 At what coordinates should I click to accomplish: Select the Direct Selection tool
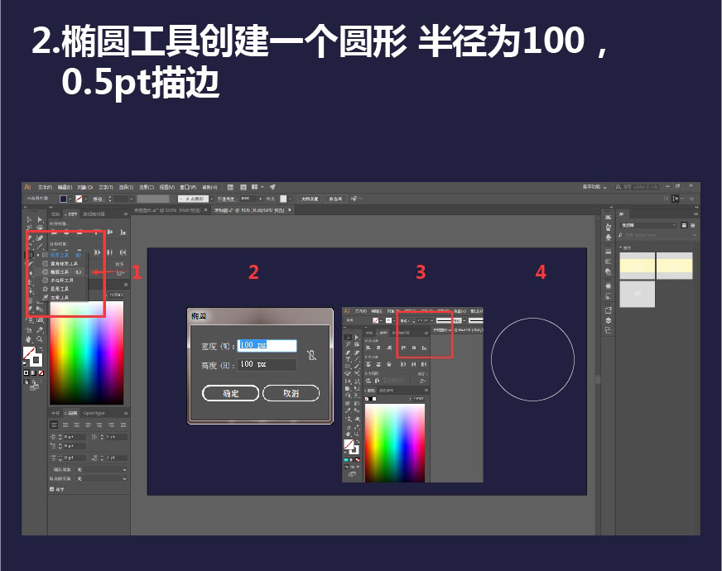coord(40,219)
